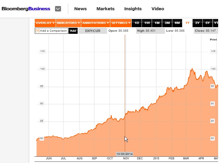Click the left y-axis 105 label

pos(42,51)
